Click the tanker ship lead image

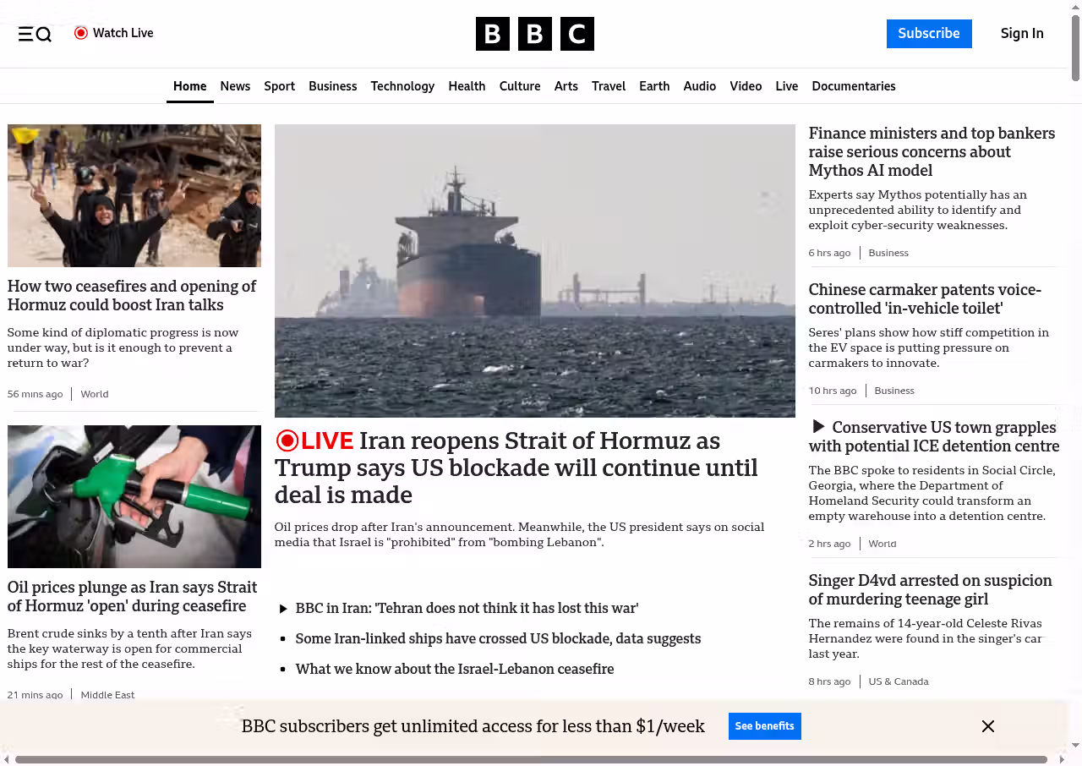pos(534,271)
